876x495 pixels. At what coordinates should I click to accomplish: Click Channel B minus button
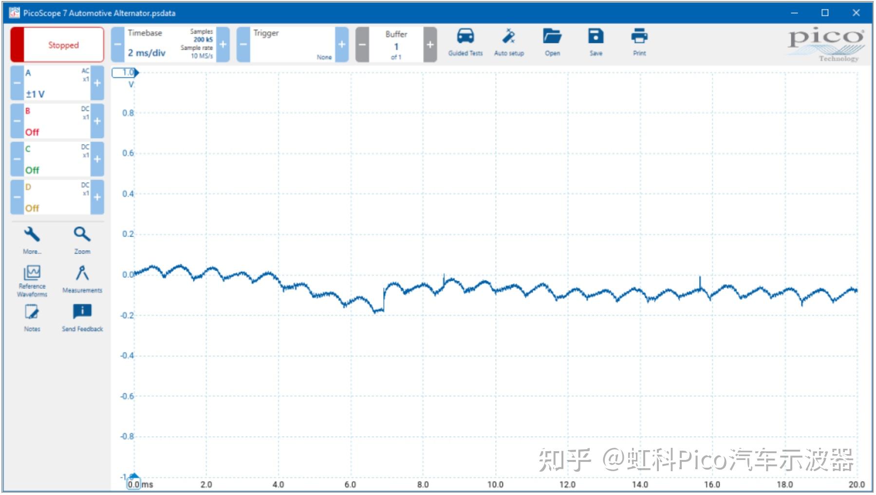pyautogui.click(x=17, y=121)
